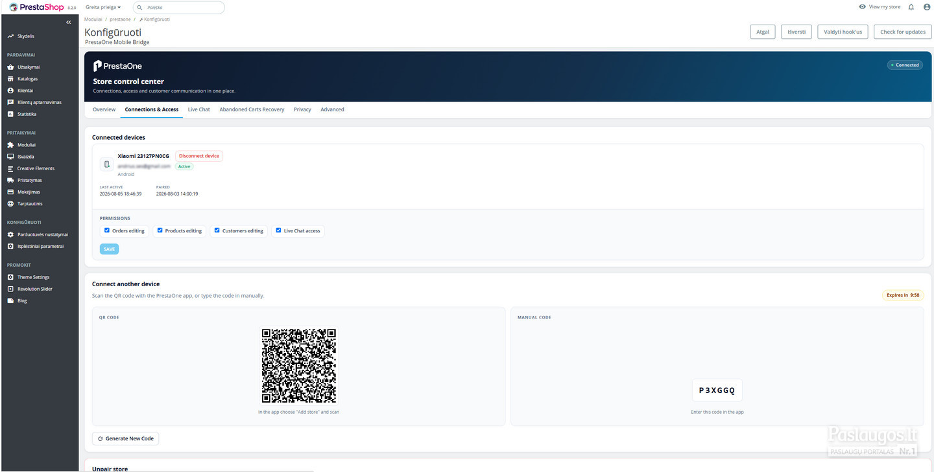
Task: Open Statistika chart icon in sidebar
Action: (10, 114)
